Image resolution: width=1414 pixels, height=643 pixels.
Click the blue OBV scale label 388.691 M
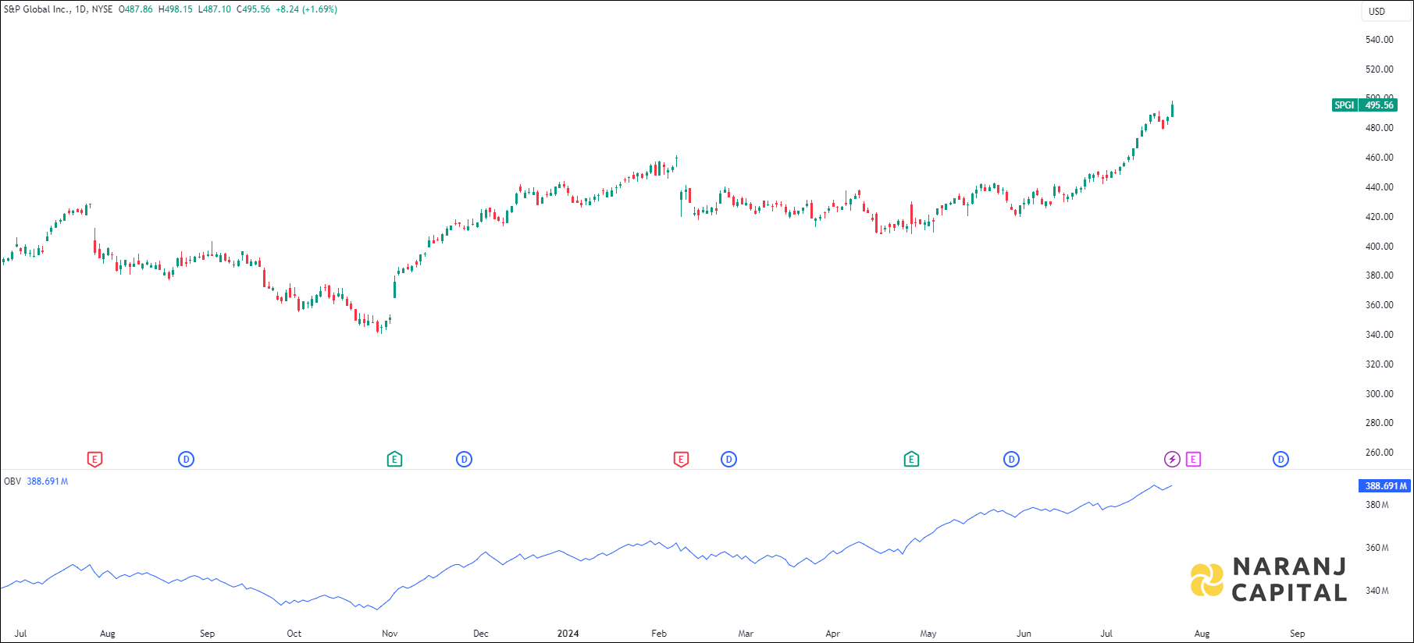pyautogui.click(x=1385, y=485)
